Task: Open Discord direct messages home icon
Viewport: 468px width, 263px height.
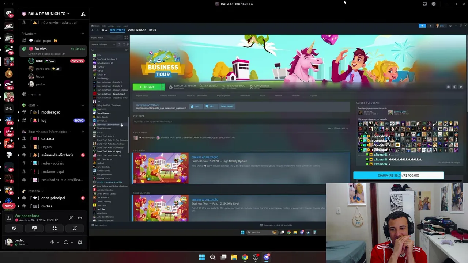Action: coord(9,14)
